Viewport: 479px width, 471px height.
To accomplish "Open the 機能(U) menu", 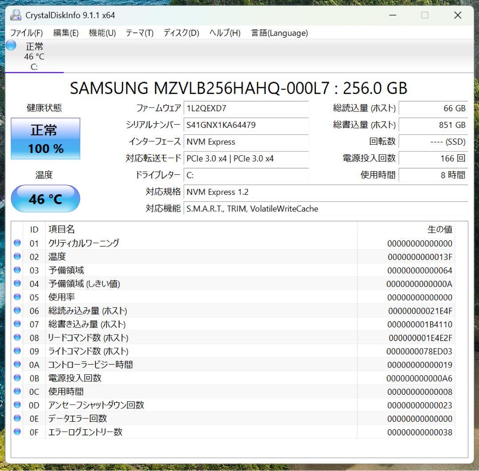I will (x=102, y=33).
